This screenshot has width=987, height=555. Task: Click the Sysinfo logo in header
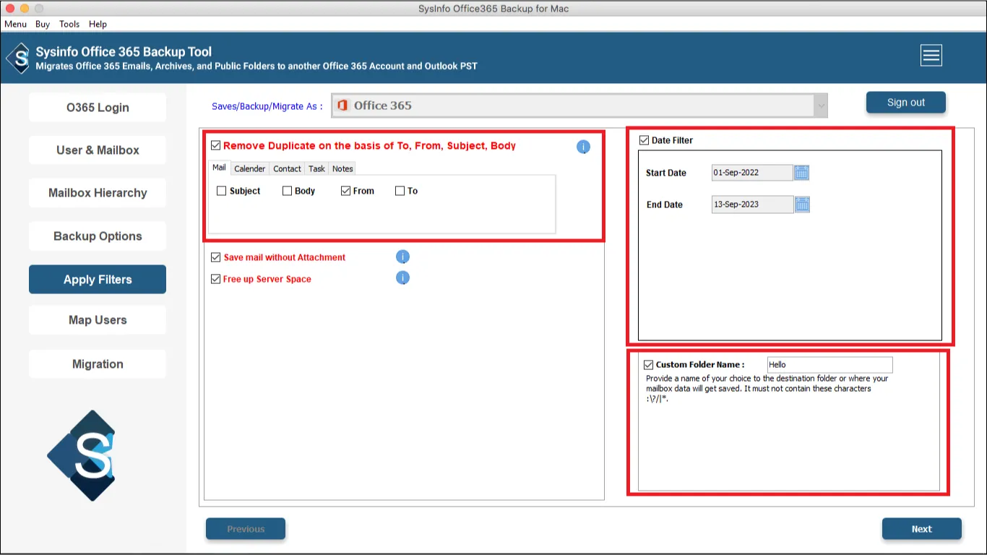18,58
